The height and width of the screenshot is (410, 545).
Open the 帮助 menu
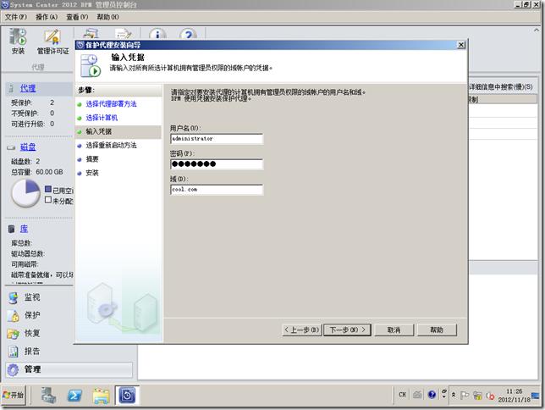pos(107,17)
